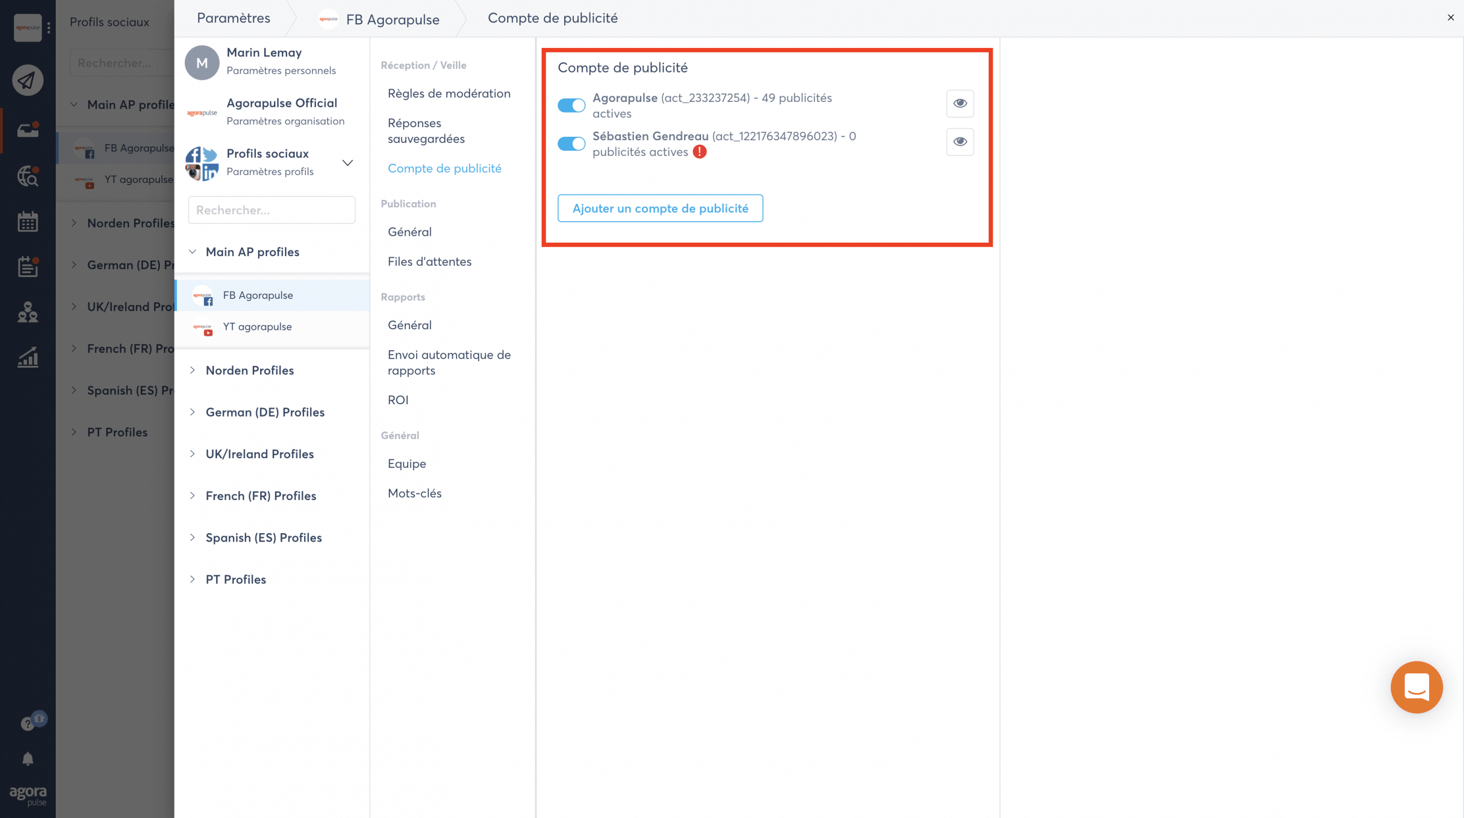Collapse the Profils sociaux section with the chevron
Screen dimensions: 1464x818
coord(348,163)
